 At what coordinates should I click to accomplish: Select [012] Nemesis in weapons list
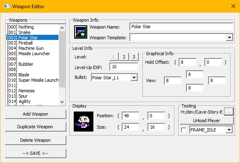pos(32,91)
